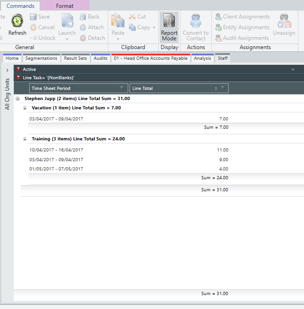
Task: Toggle Report Mode display
Action: pos(169,27)
